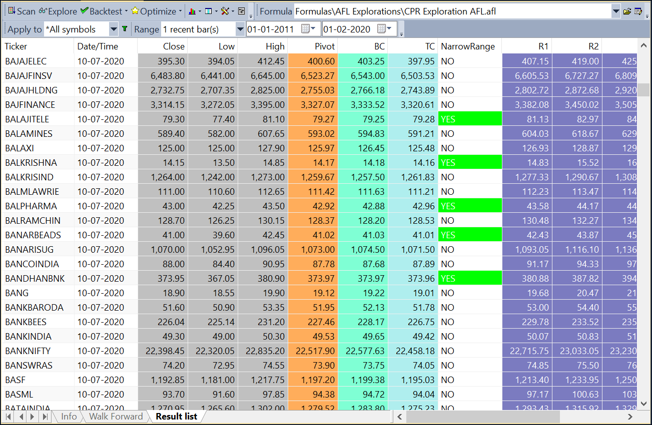Run Scan from the analysis toolbar
Screen dimensions: 652x425
(x=22, y=11)
